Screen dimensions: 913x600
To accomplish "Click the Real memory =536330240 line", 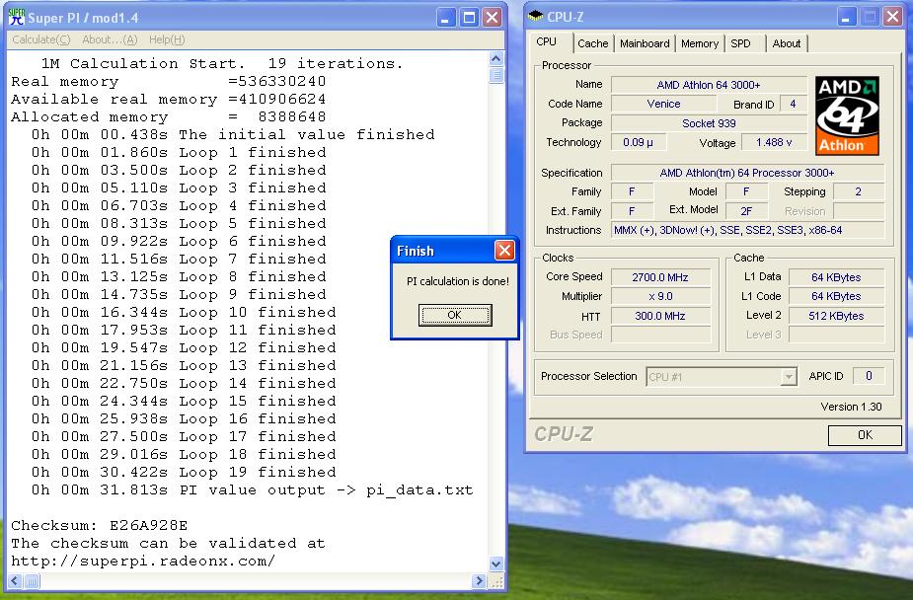I will point(168,82).
